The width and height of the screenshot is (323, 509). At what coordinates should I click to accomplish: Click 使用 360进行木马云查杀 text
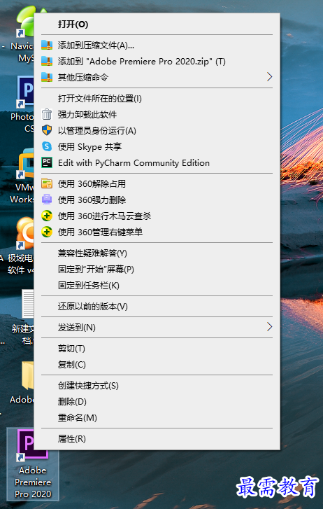[x=104, y=216]
